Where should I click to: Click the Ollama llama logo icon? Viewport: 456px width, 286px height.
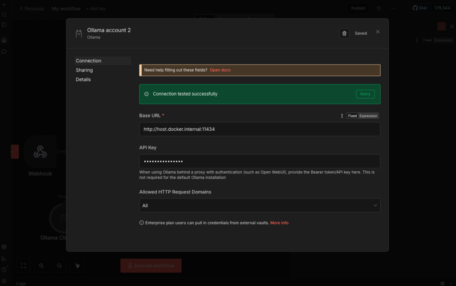click(x=79, y=33)
